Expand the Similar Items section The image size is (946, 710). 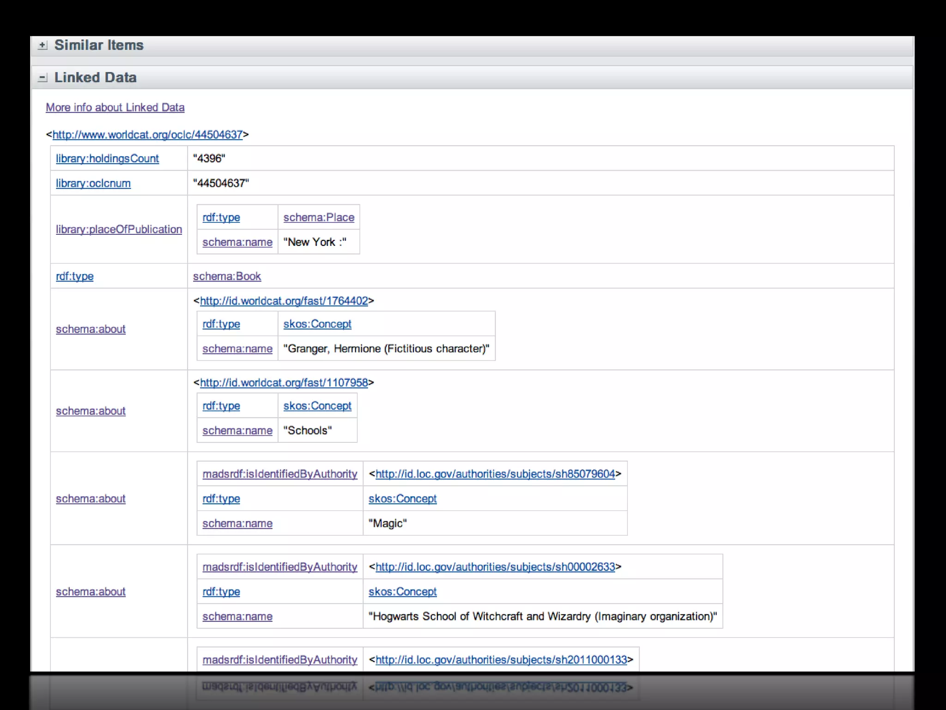[42, 45]
